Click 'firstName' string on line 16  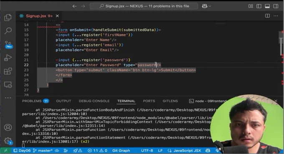click(115, 35)
